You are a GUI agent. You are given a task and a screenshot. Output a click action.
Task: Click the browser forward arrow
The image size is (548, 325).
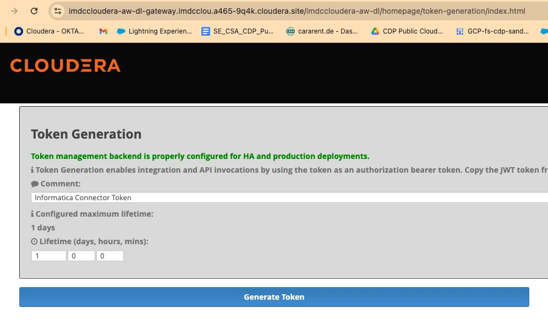pyautogui.click(x=14, y=11)
